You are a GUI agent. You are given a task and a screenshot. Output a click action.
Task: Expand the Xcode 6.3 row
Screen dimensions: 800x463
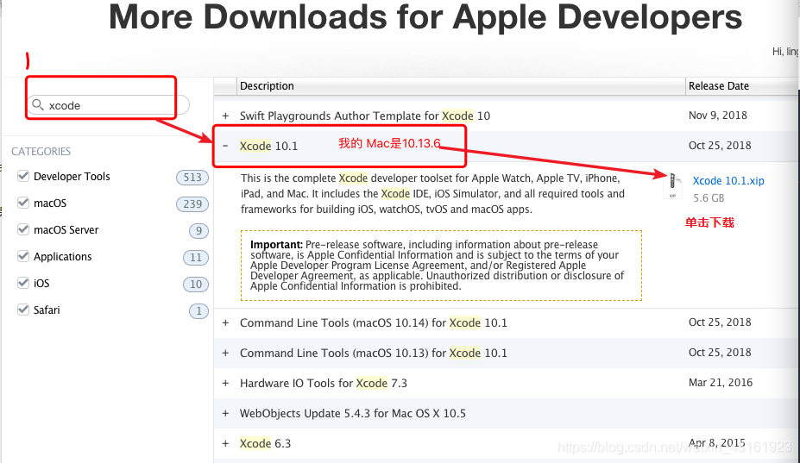[x=225, y=443]
